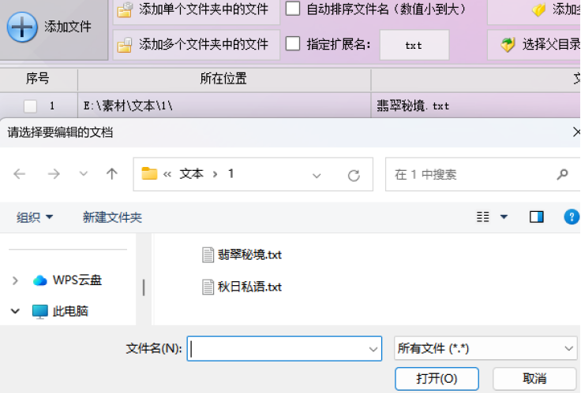This screenshot has width=581, height=393.
Task: Click 添加单个文件夹中的文件 button
Action: click(x=197, y=10)
